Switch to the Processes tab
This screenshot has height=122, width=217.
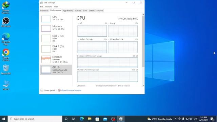44,11
